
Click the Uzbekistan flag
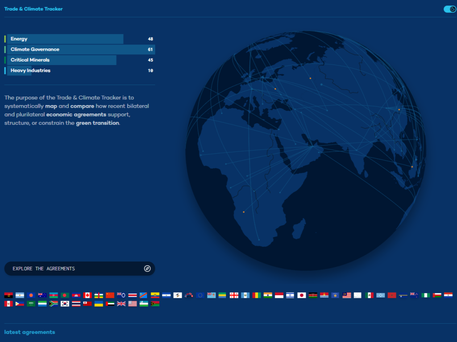144,304
